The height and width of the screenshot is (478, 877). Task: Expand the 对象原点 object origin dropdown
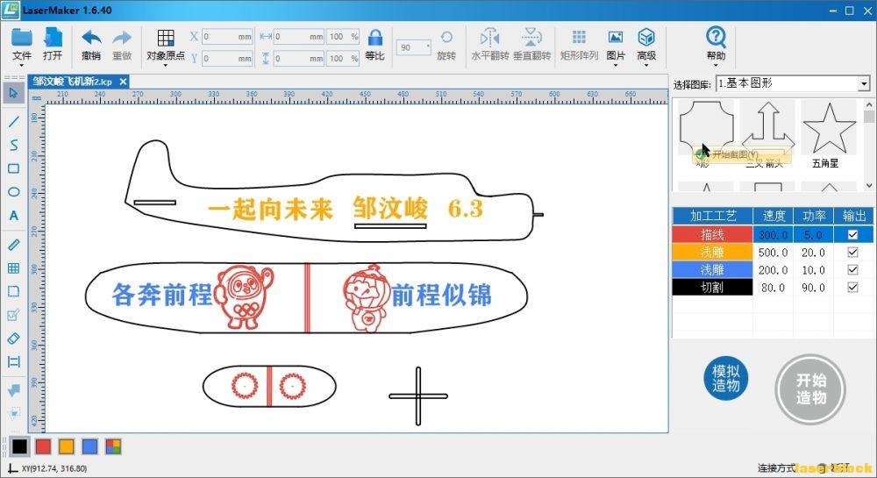pos(166,66)
